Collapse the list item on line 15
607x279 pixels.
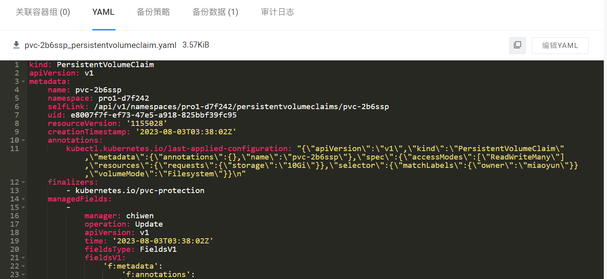tap(23, 207)
